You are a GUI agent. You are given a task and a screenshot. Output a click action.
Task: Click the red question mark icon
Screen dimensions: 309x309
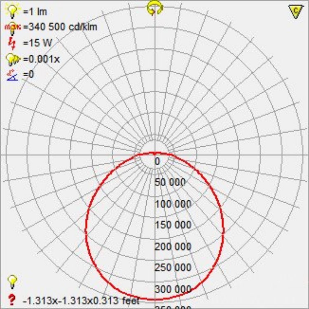(12, 299)
